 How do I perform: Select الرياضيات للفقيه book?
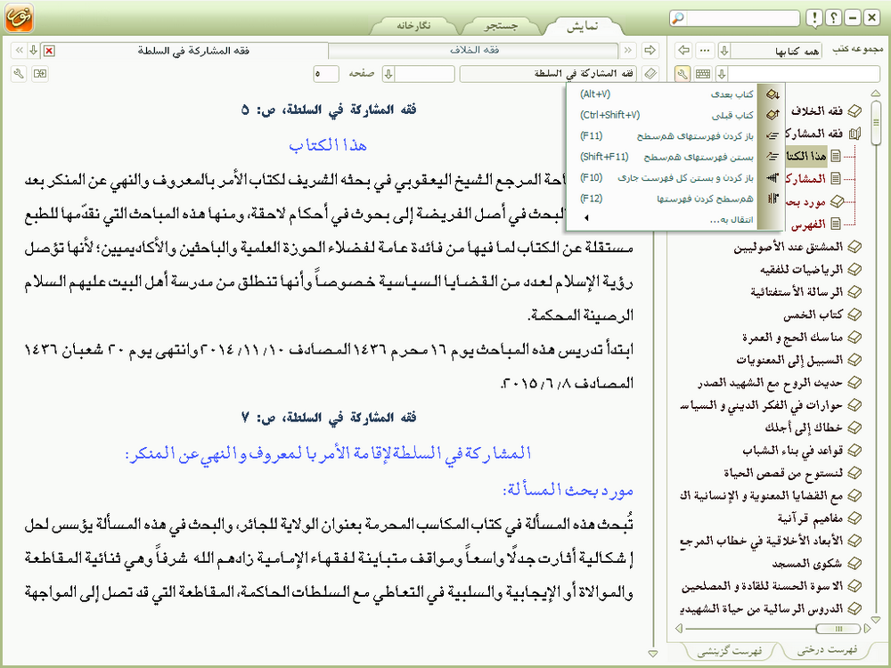click(801, 269)
